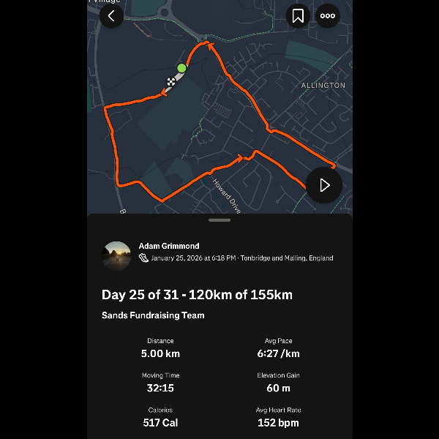This screenshot has width=439, height=439.
Task: Tap the Elevation Gain 60 m stat
Action: (x=278, y=382)
